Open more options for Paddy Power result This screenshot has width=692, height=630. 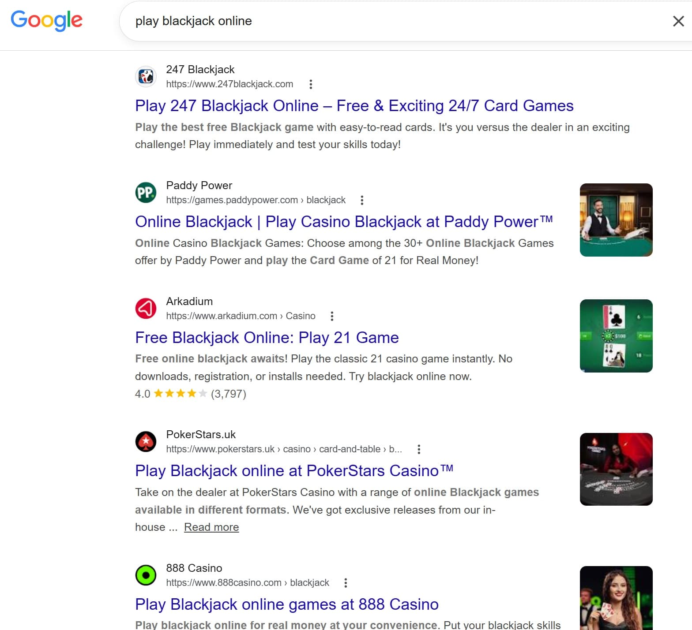coord(362,200)
